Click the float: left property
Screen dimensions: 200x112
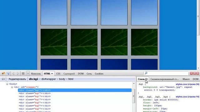(x=151, y=103)
